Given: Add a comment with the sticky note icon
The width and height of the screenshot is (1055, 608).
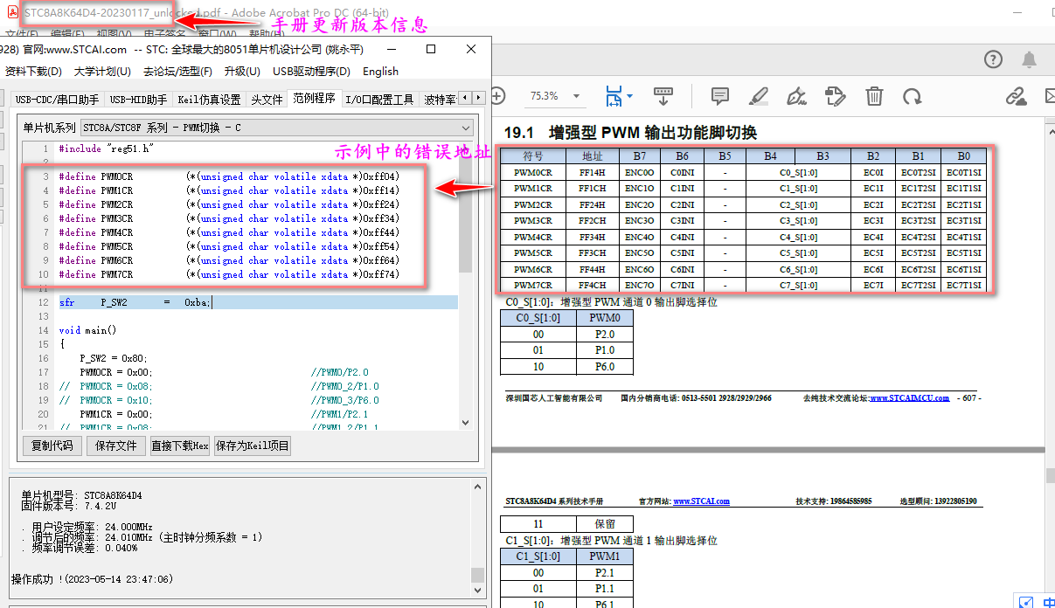Looking at the screenshot, I should coord(720,96).
